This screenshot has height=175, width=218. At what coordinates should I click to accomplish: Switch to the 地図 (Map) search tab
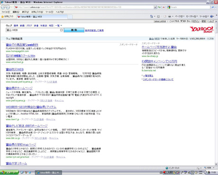pyautogui.click(x=51, y=26)
